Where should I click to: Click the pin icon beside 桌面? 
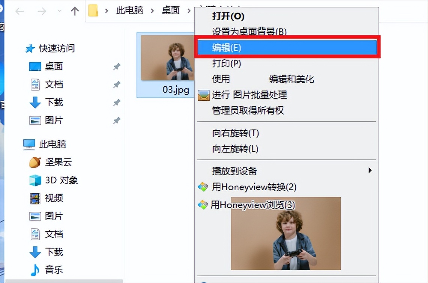(x=117, y=67)
